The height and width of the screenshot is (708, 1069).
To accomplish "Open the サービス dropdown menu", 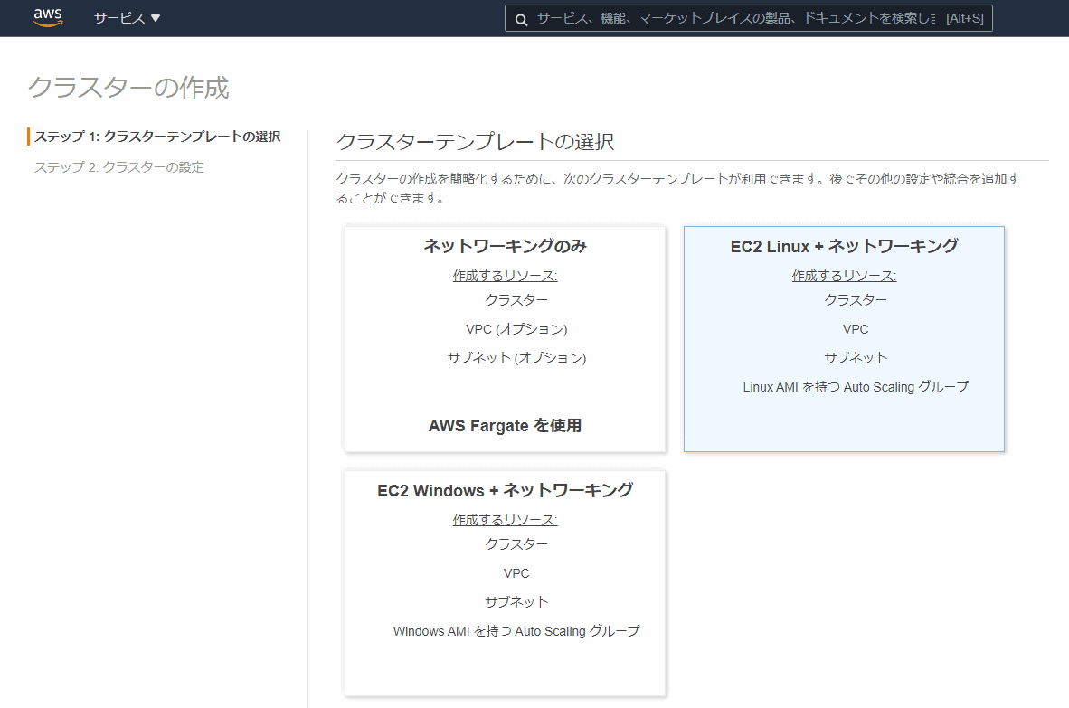I will 127,18.
